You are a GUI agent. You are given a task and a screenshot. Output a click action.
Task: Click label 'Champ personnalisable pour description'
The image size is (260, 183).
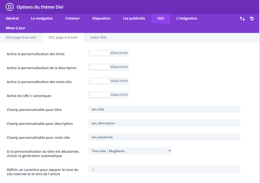point(40,124)
